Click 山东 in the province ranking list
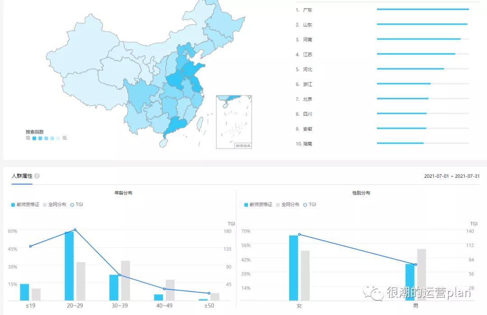 (308, 25)
